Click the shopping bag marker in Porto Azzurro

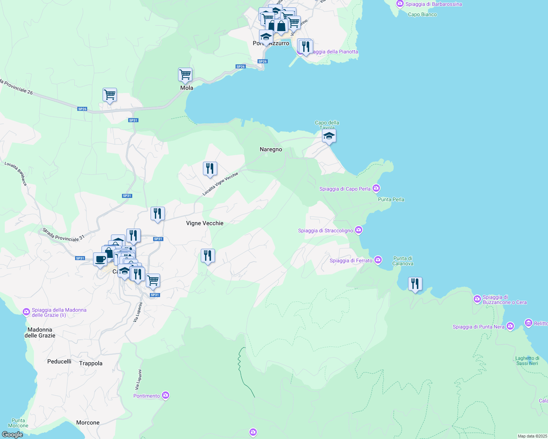[281, 26]
